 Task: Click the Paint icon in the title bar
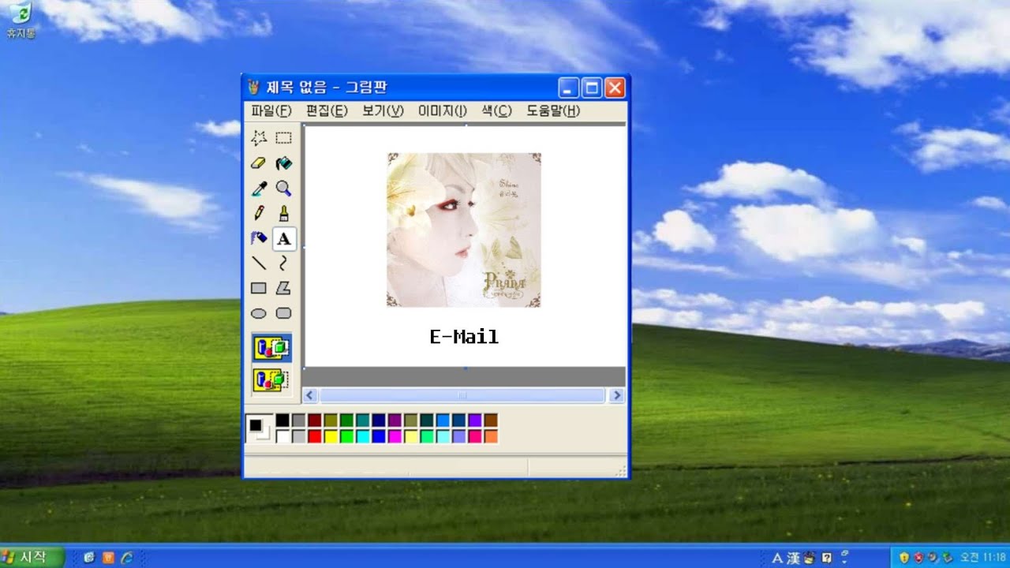click(253, 87)
